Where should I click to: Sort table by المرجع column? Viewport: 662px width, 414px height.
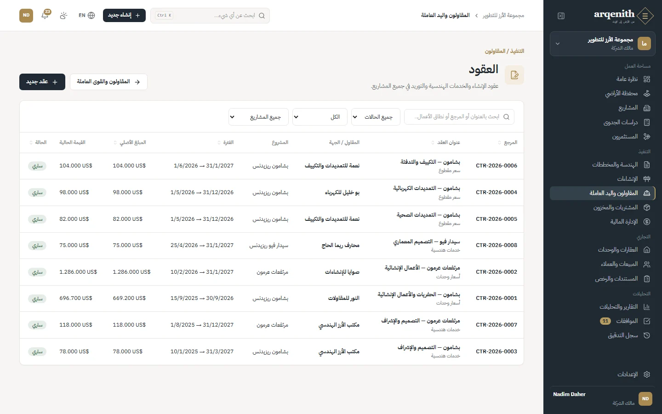pyautogui.click(x=508, y=143)
